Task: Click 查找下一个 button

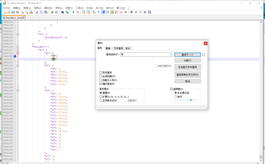Action: coord(188,55)
